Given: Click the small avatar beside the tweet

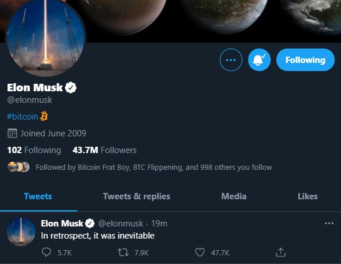Looking at the screenshot, I should click(21, 232).
